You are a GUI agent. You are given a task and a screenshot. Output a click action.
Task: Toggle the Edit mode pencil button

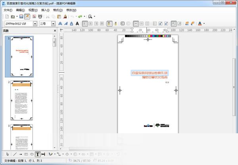(27, 17)
